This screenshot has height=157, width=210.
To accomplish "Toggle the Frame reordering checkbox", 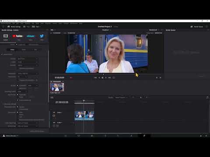I will point(17,100).
